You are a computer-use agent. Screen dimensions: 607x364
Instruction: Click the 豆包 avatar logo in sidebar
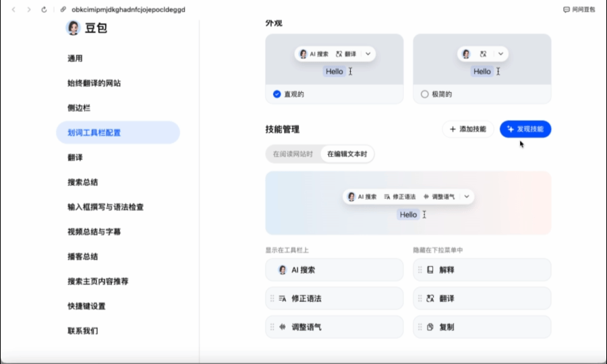[73, 28]
